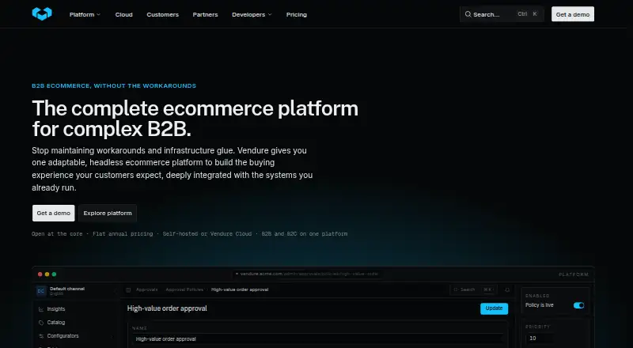Viewport: 633px width, 348px height.
Task: Click the notification bell icon in admin preview
Action: [x=507, y=289]
